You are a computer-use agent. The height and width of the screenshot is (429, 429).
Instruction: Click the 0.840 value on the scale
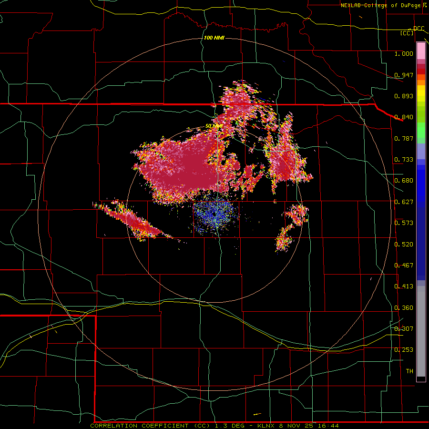pos(404,117)
